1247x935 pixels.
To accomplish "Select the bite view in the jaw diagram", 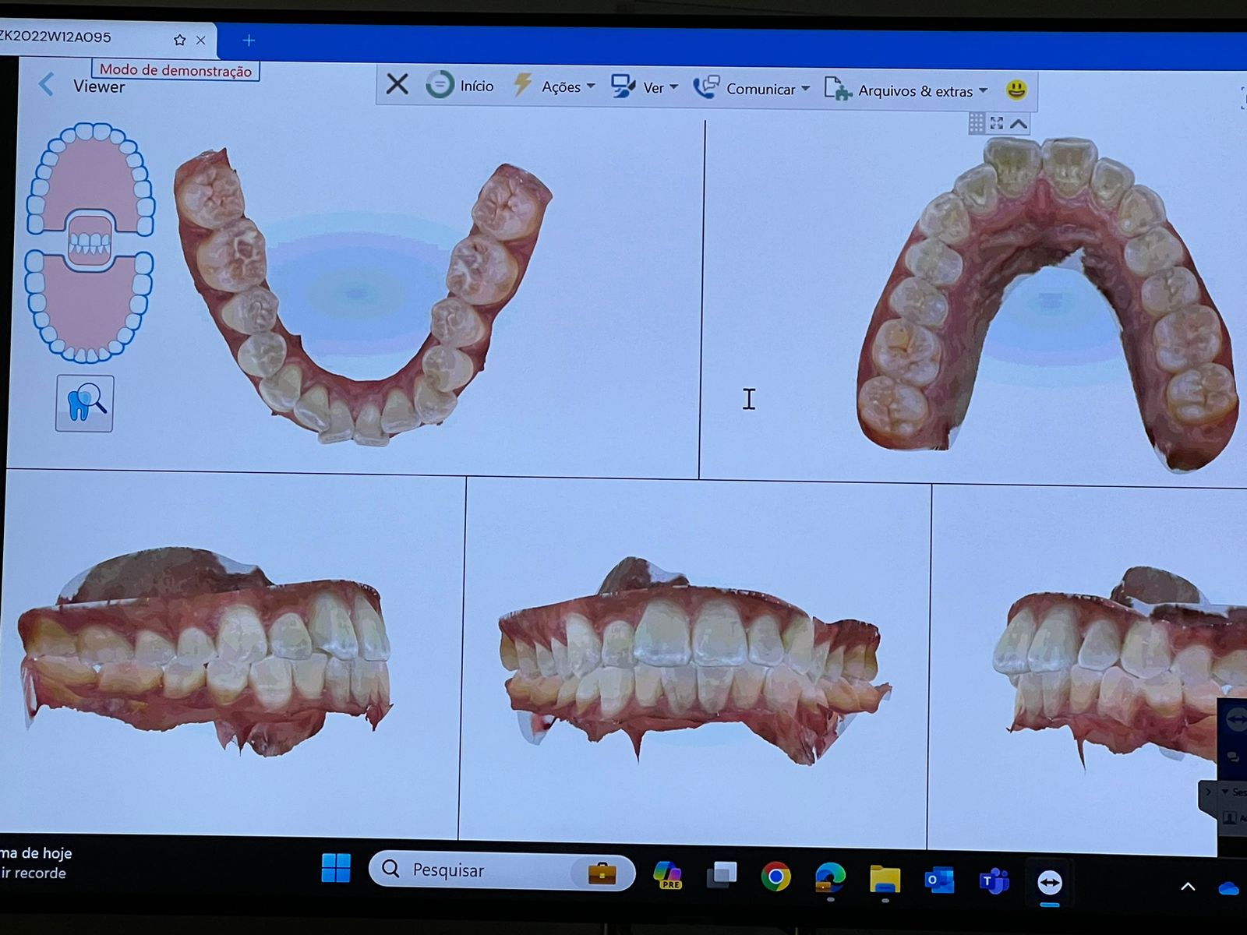I will click(90, 242).
